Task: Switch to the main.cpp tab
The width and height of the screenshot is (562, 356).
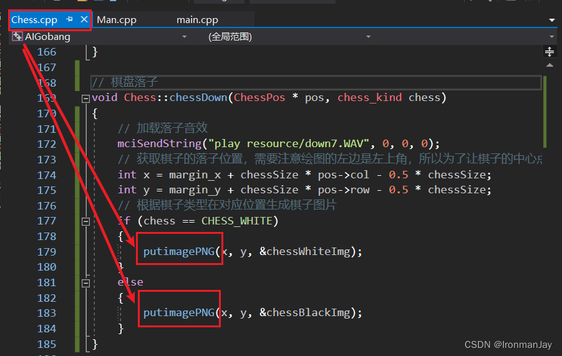Action: tap(197, 20)
